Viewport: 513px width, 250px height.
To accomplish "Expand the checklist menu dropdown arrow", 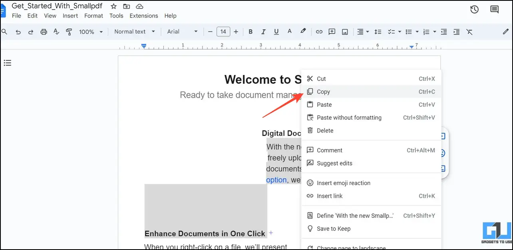I will point(400,32).
